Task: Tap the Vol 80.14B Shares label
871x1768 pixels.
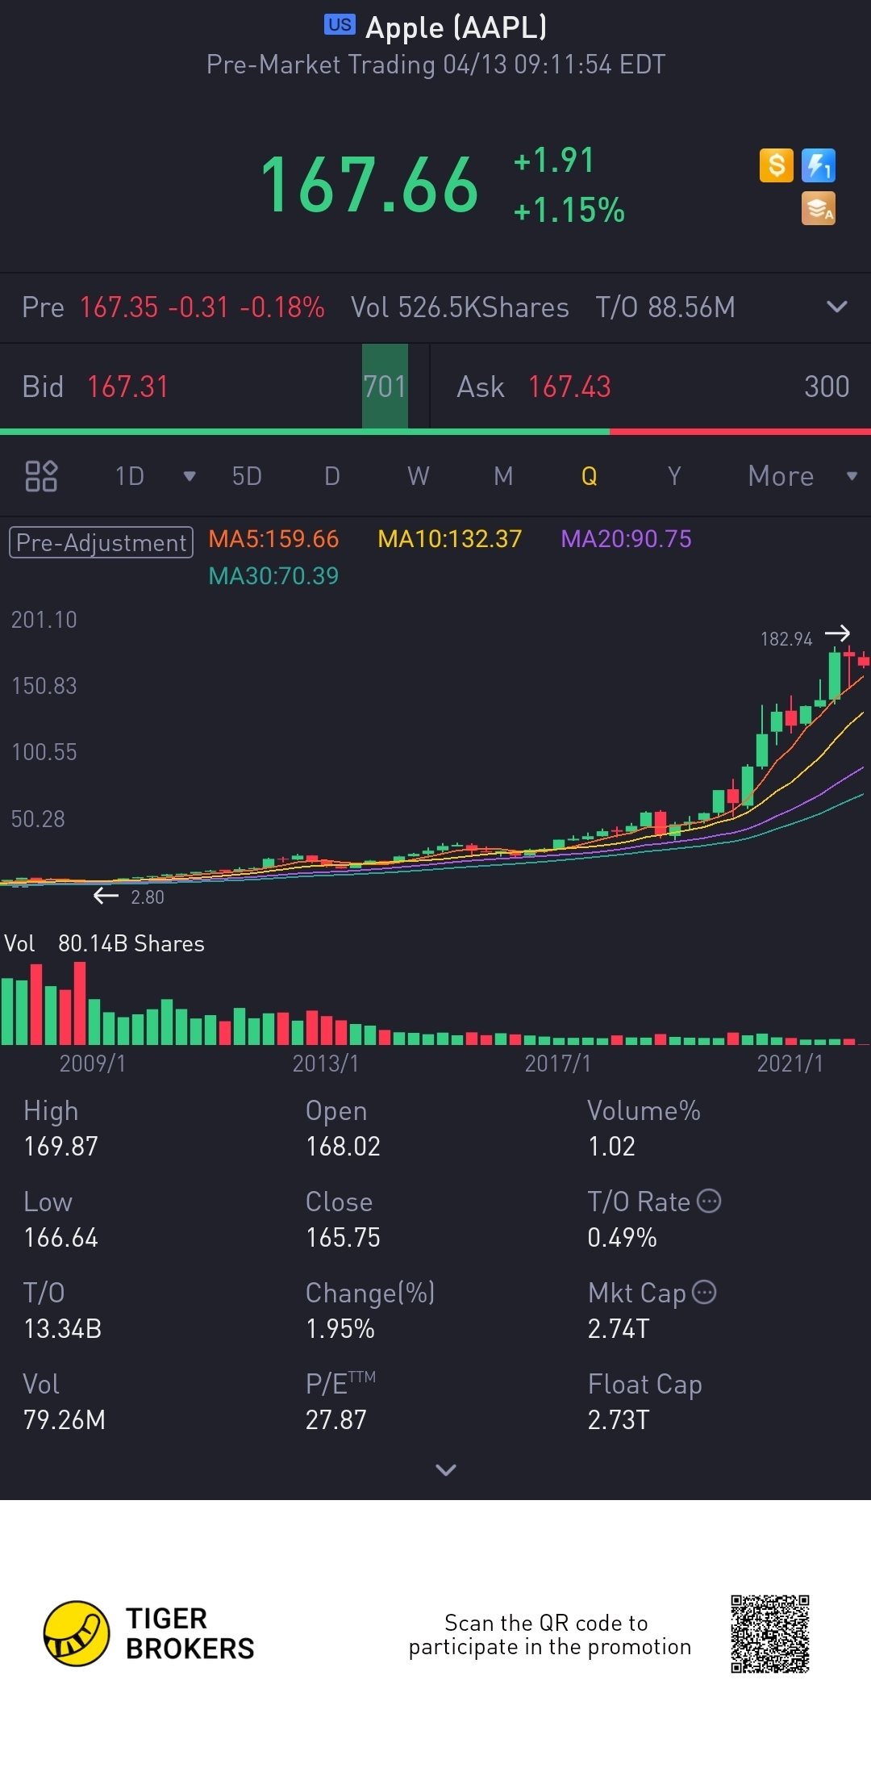Action: coord(104,943)
